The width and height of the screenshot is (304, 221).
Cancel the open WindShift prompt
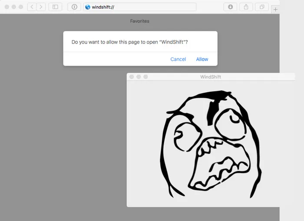[178, 59]
